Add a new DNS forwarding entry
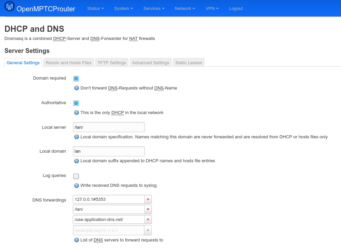The height and width of the screenshot is (249, 341). click(x=148, y=230)
